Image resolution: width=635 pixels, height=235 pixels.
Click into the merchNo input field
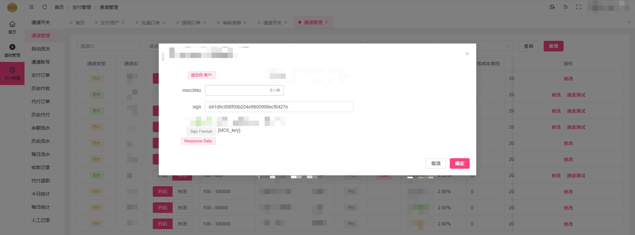click(x=236, y=90)
